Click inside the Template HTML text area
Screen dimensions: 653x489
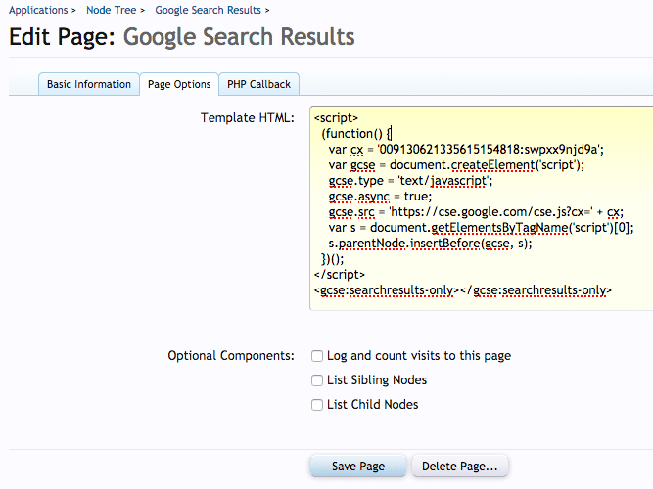click(481, 208)
